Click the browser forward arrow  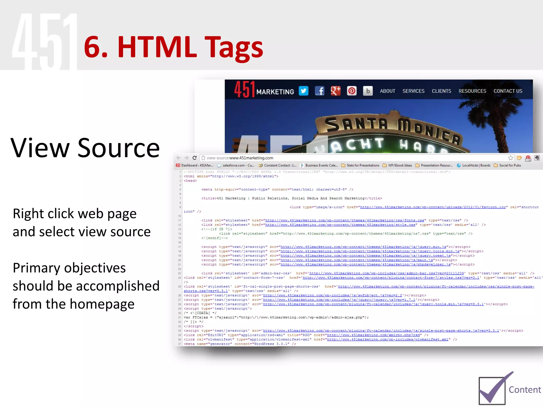(187, 158)
